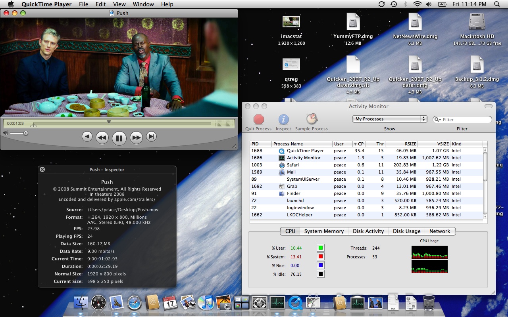
Task: Select the Macintosh HD drive icon
Action: (x=477, y=21)
